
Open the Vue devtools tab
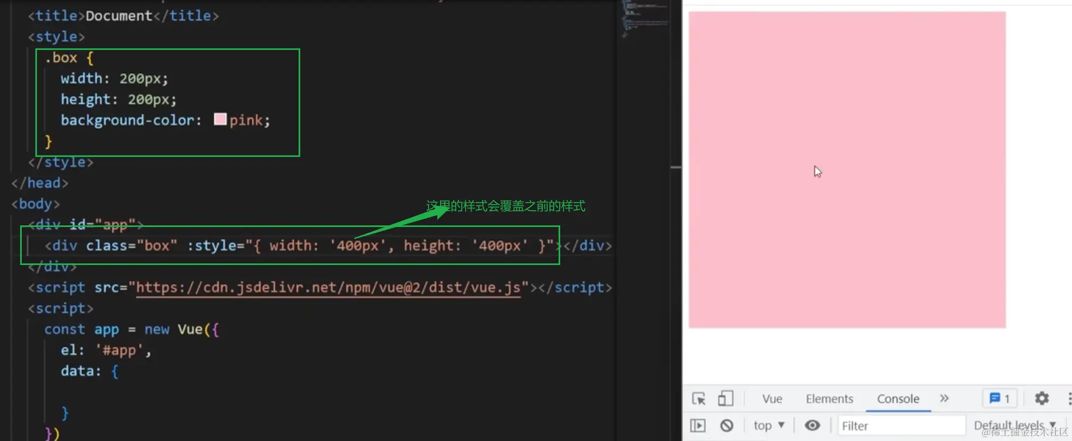point(772,399)
